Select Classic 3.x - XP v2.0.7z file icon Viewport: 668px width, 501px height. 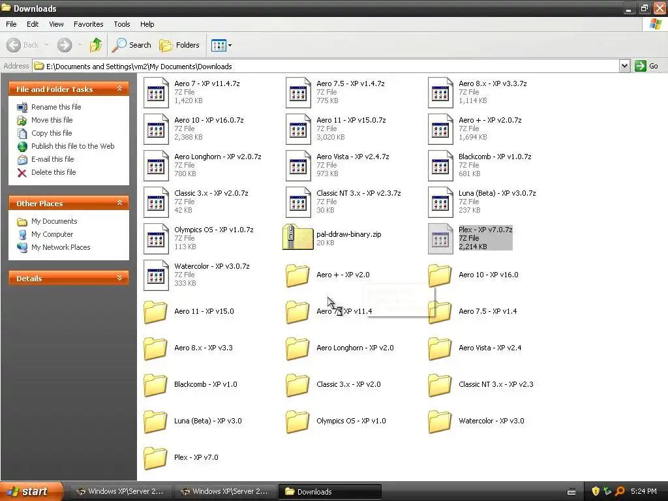[x=156, y=202]
